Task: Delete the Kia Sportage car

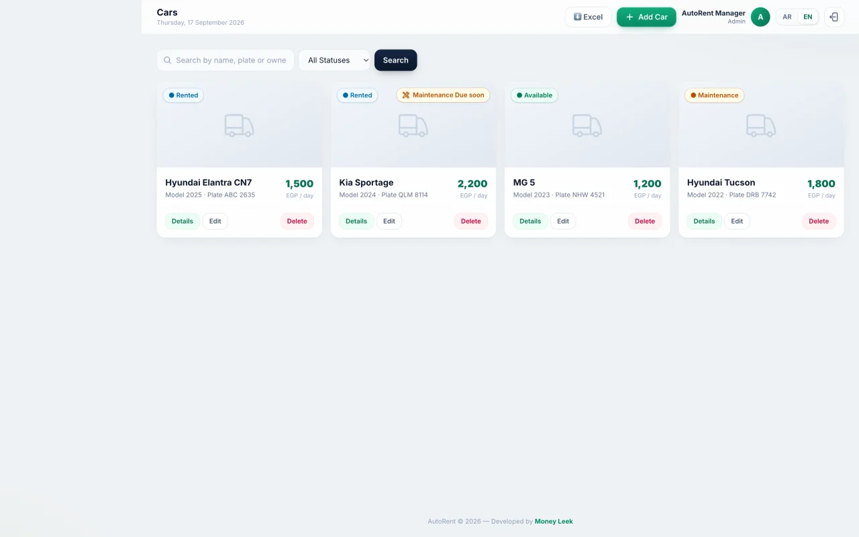Action: (471, 222)
